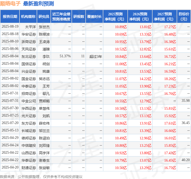Select the 近三年业绩预测准确度 header
The image size is (191, 179).
coord(61,17)
